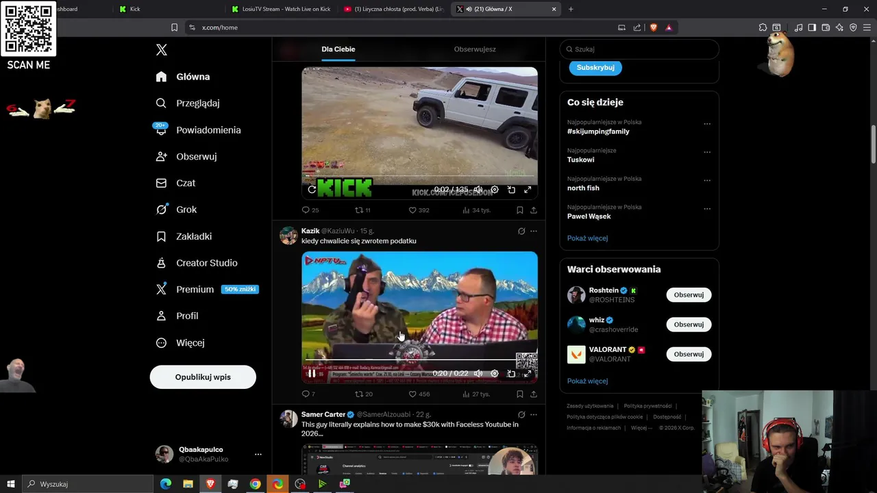Enter fullscreen on the jeep video
This screenshot has height=493, width=877.
pos(528,190)
